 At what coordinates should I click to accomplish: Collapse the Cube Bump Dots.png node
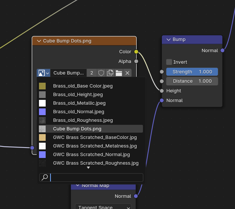39,41
